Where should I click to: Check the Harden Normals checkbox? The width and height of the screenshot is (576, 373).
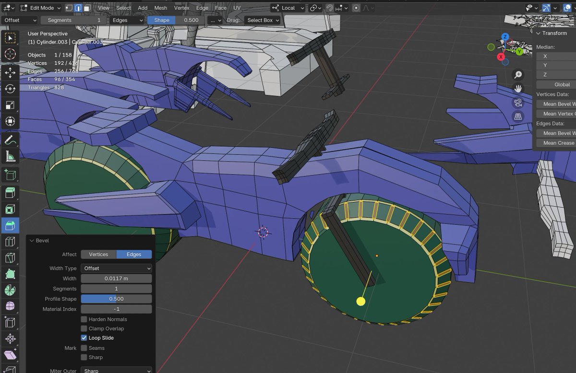click(84, 319)
